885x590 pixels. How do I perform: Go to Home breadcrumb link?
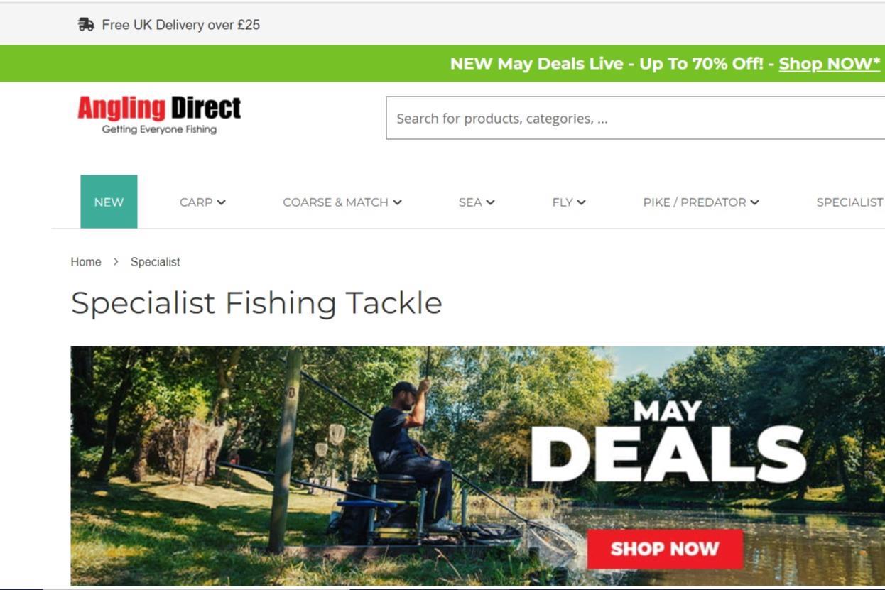click(x=86, y=262)
